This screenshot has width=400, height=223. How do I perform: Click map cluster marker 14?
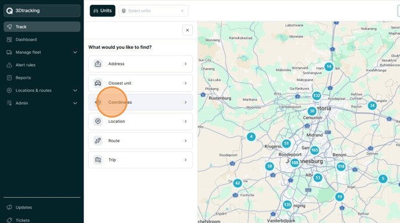pos(329,67)
